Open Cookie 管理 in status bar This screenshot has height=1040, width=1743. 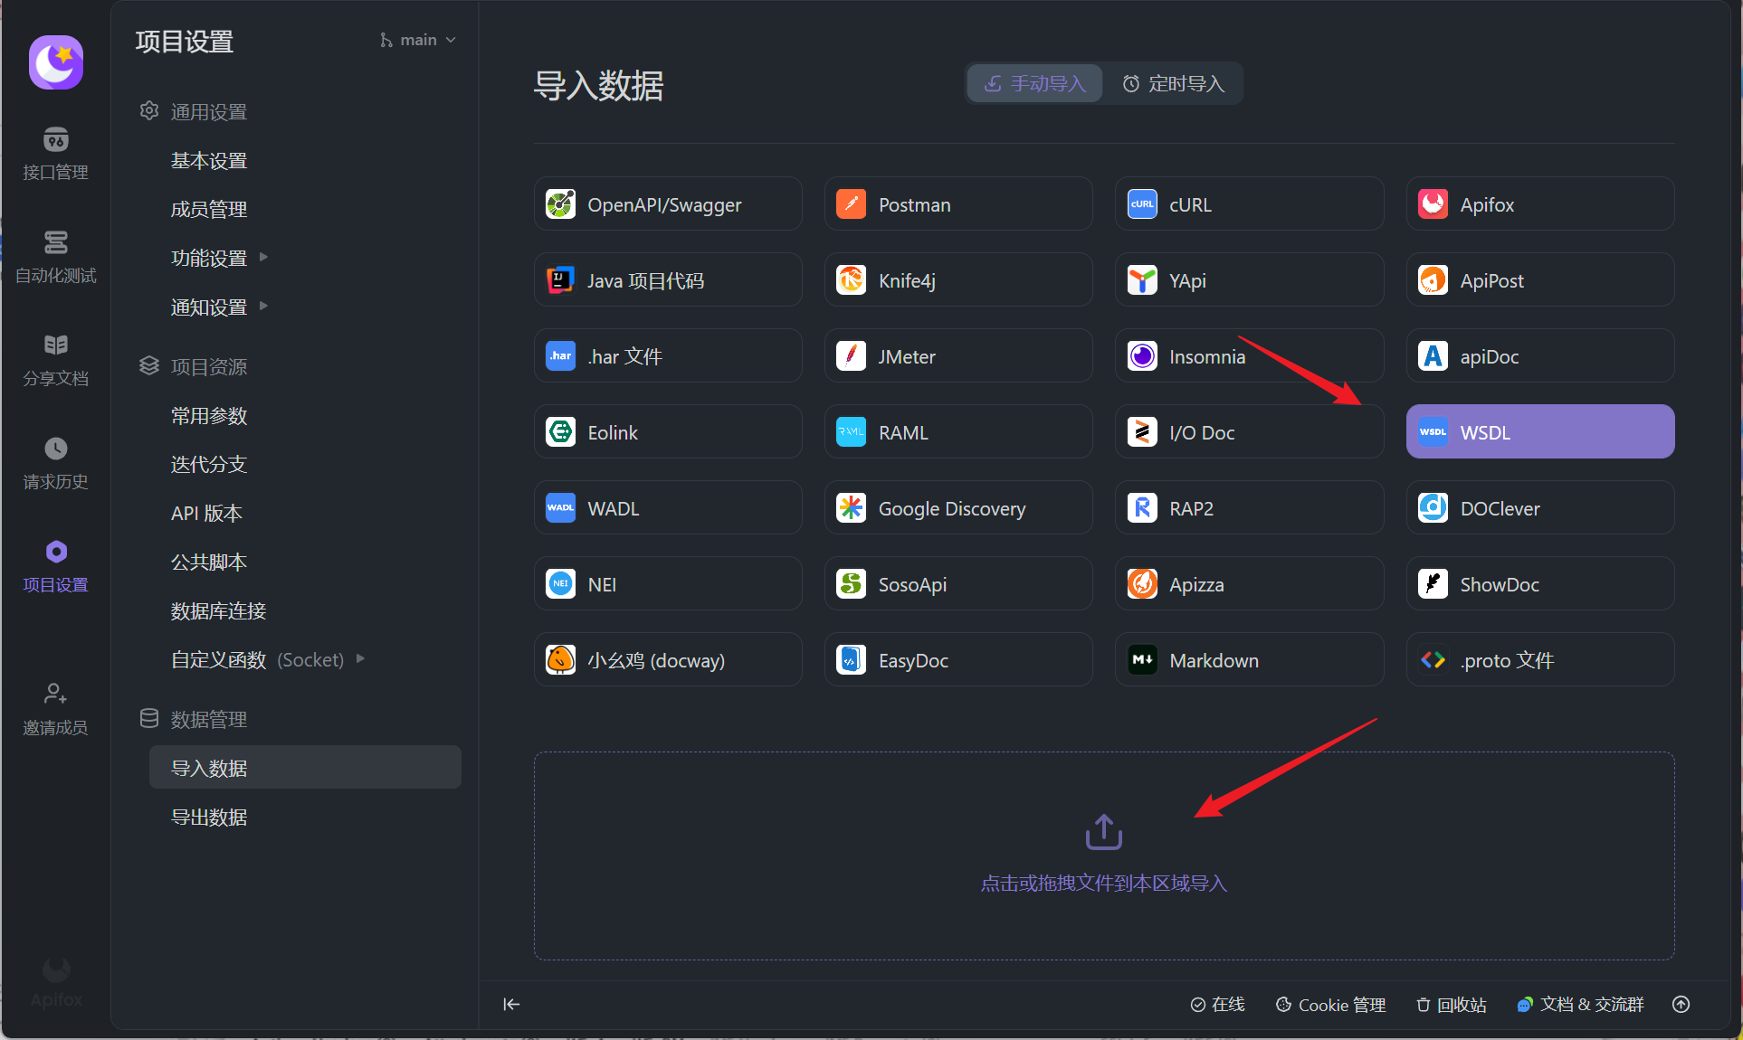[x=1330, y=1005]
